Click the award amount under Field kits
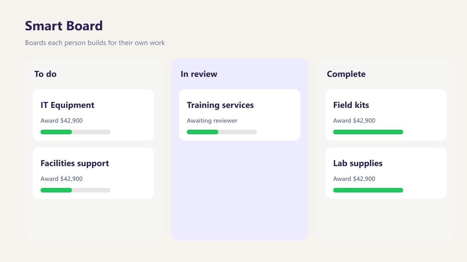The height and width of the screenshot is (262, 467). (354, 121)
